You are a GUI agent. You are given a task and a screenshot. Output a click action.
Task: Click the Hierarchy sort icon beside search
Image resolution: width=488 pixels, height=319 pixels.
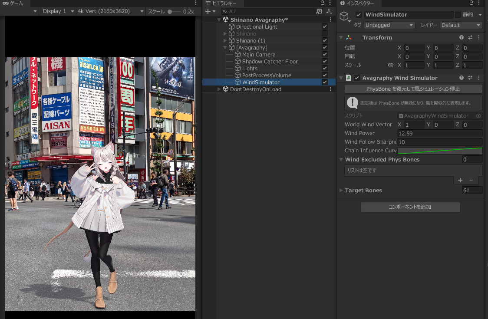point(329,11)
